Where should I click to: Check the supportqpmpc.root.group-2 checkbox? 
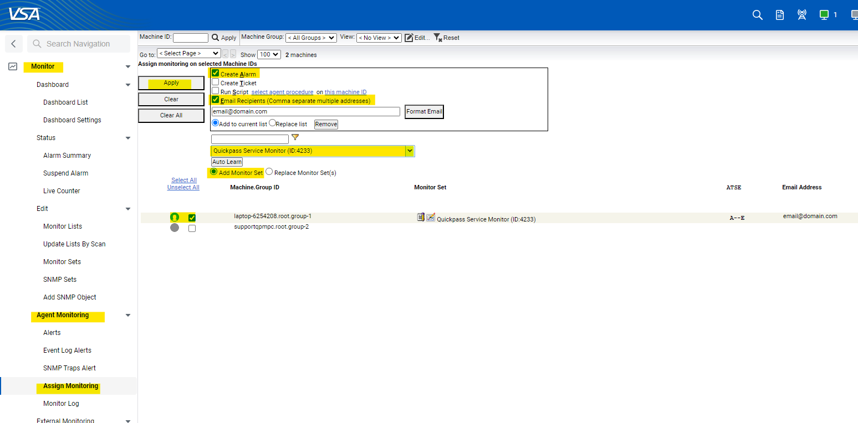[x=192, y=228]
